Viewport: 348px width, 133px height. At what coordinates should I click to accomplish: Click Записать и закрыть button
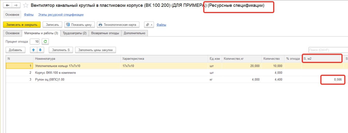click(22, 25)
